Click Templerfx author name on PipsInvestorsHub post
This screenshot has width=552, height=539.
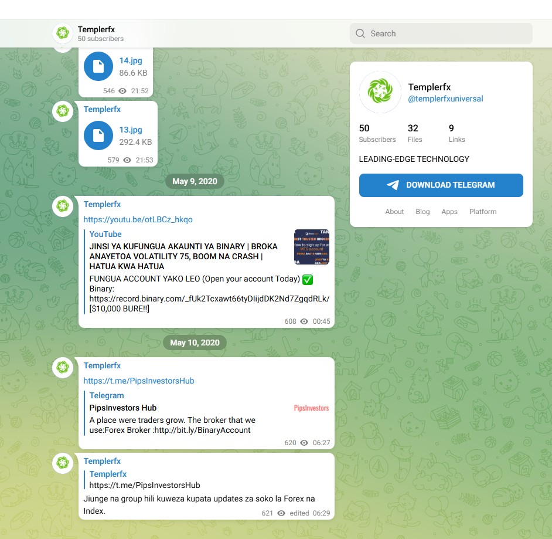pyautogui.click(x=102, y=365)
